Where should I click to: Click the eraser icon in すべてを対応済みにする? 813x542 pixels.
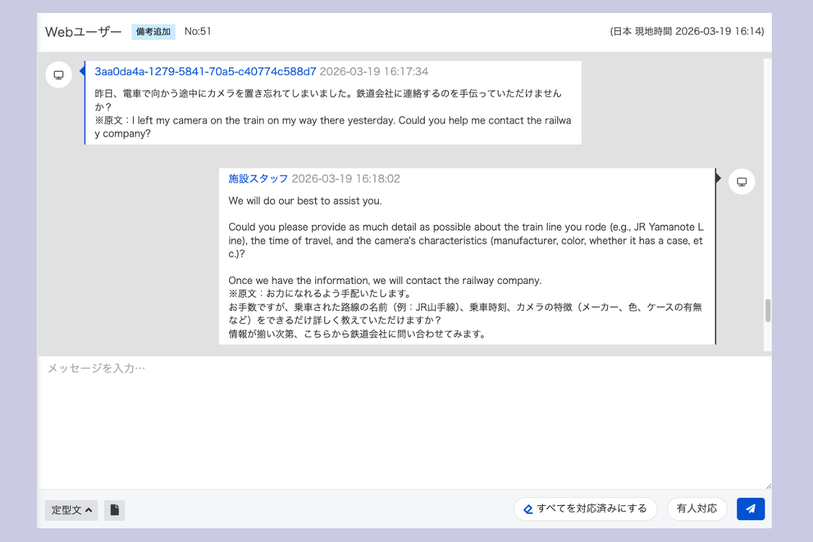click(528, 509)
